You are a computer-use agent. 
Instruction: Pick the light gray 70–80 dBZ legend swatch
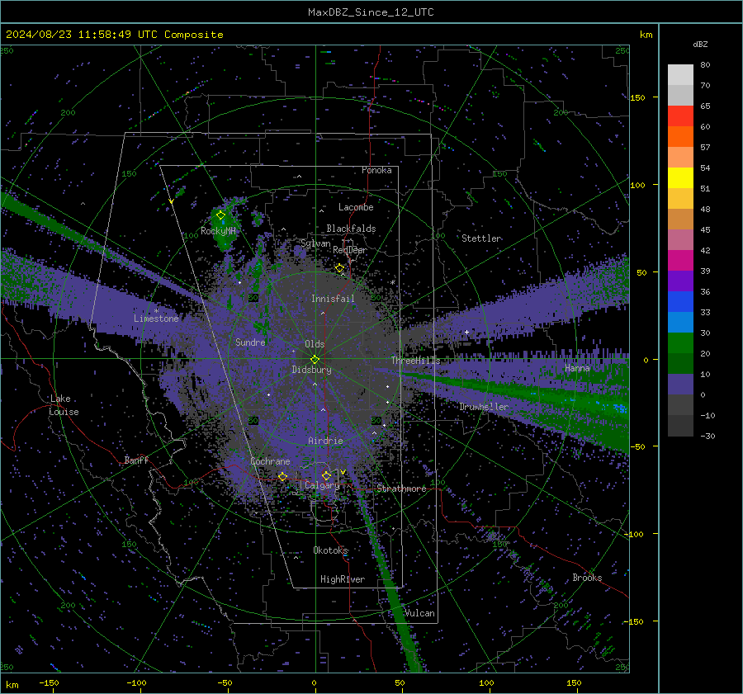pos(680,75)
